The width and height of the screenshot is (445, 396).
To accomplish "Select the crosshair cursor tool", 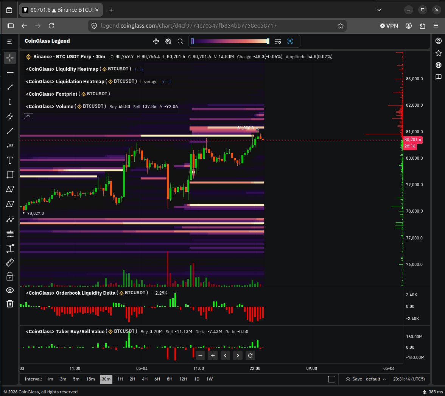I will click(x=10, y=58).
